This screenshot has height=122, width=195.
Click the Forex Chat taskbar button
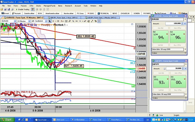click(98, 120)
